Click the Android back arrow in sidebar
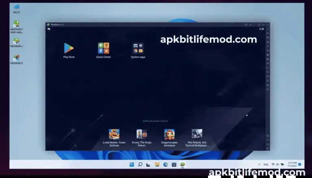This screenshot has width=312, height=178. [x=268, y=140]
